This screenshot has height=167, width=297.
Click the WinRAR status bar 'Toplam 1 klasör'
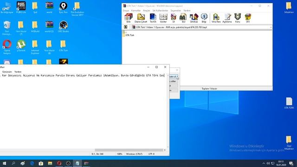pos(209,89)
